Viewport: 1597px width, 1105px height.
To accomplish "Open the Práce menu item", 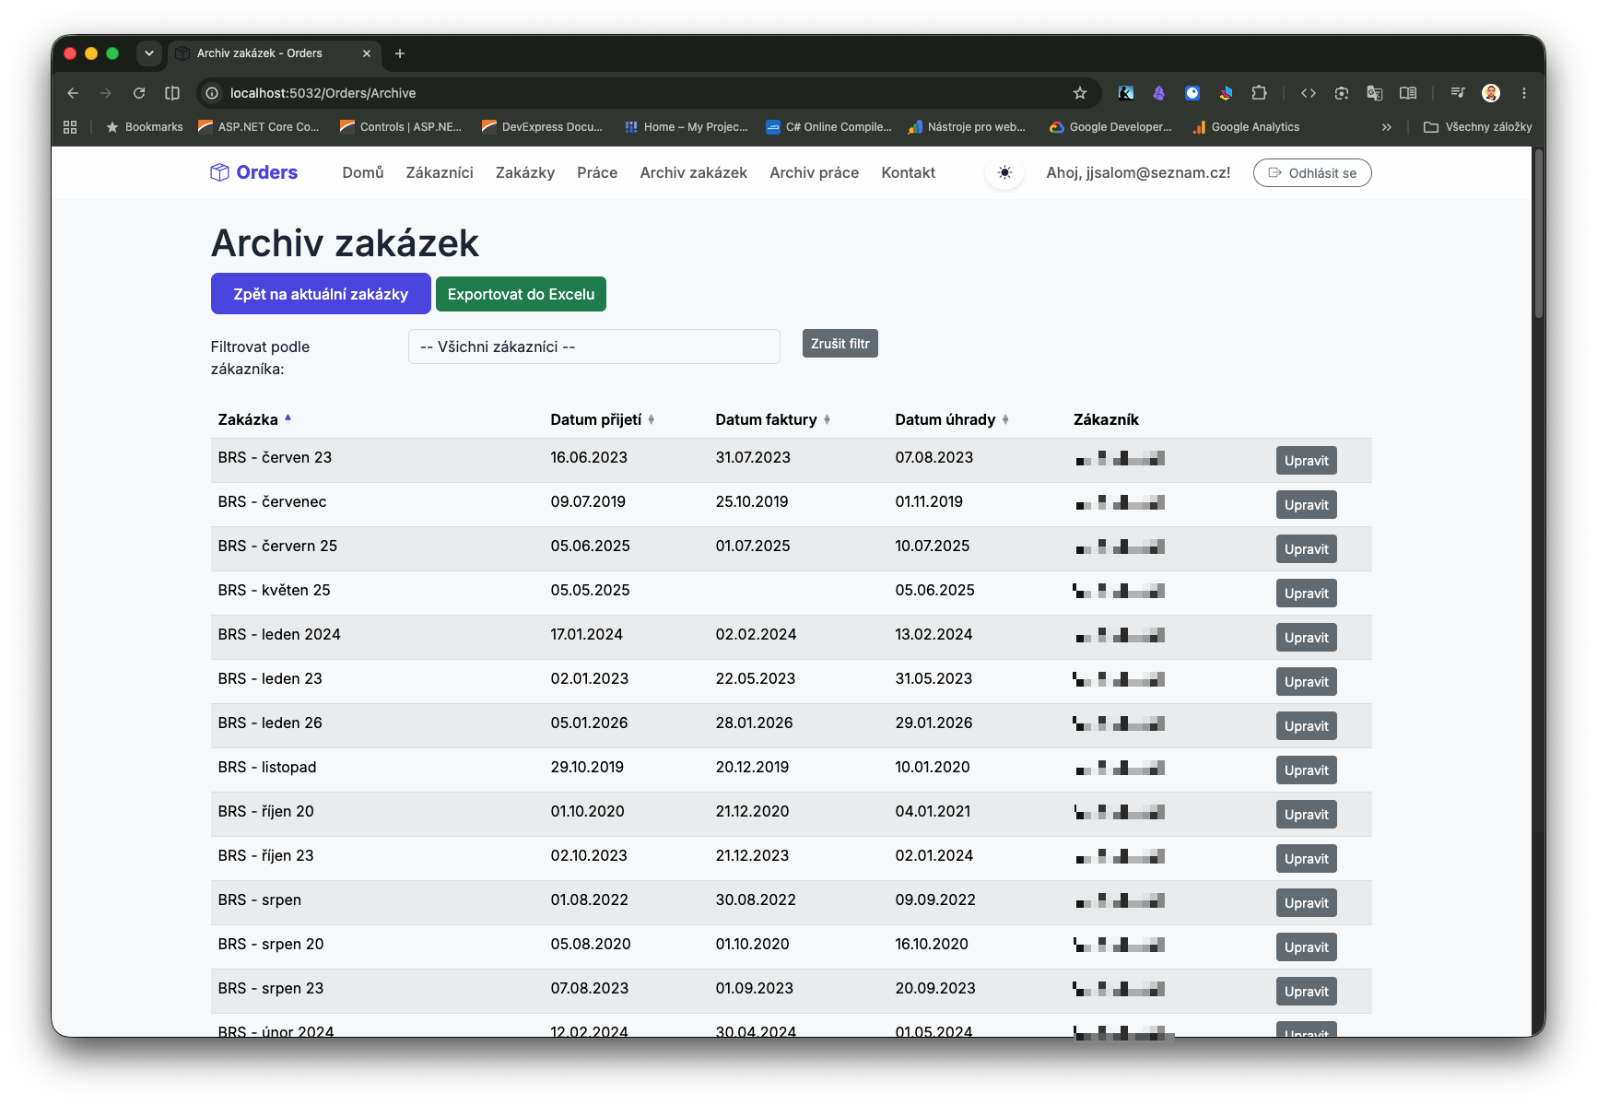I will point(597,172).
